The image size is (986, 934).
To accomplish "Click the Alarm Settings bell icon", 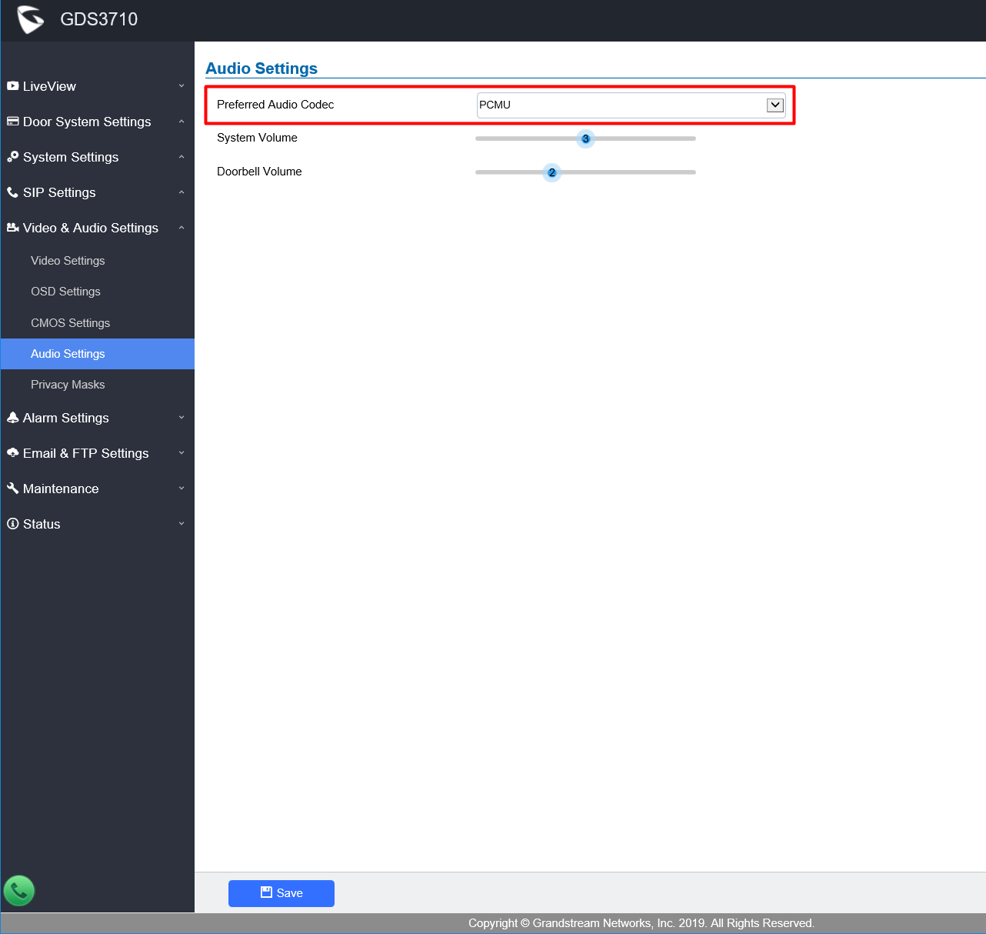I will click(12, 418).
